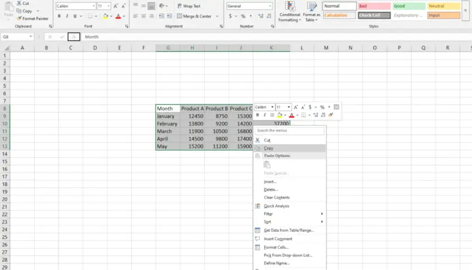Toggle Bold in the ribbon Font group
472x270 pixels.
pos(59,16)
